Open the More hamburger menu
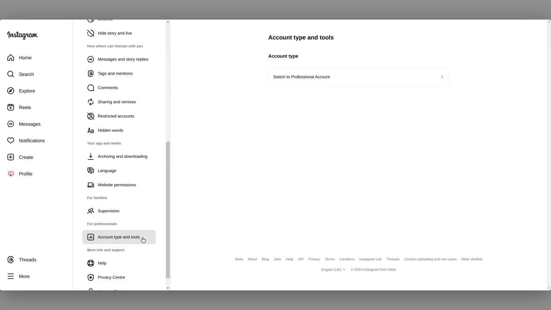Image resolution: width=551 pixels, height=310 pixels. (11, 276)
